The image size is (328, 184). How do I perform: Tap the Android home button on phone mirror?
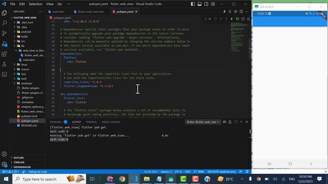point(290,164)
